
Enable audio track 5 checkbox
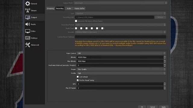click(x=97, y=28)
